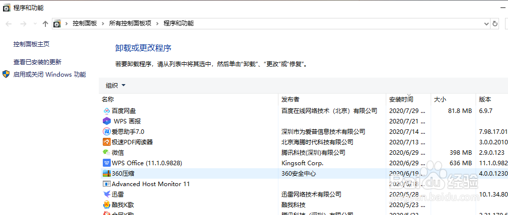Select the 微信 row name
This screenshot has width=508, height=215.
[118, 153]
